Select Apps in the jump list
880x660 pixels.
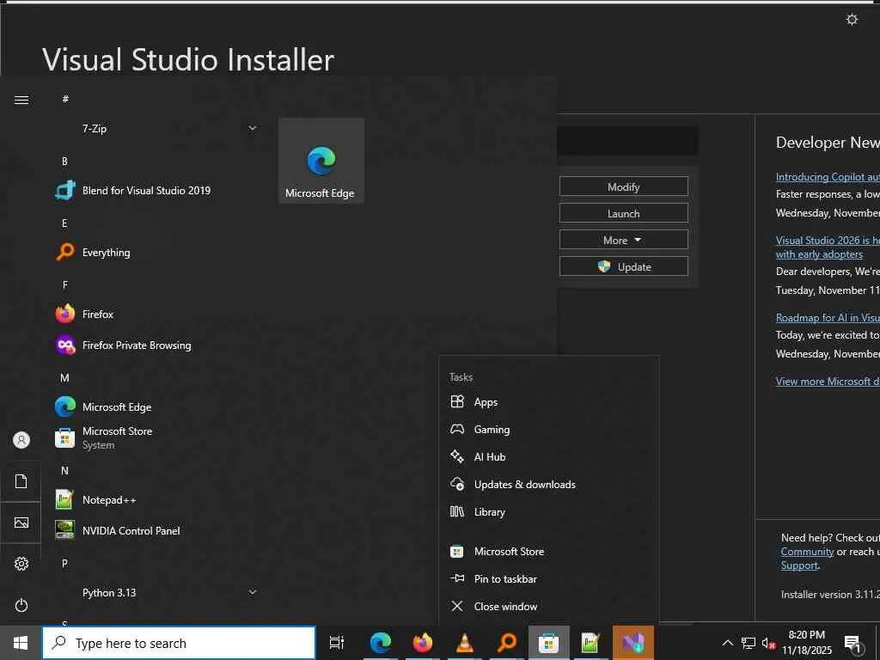tap(548, 402)
